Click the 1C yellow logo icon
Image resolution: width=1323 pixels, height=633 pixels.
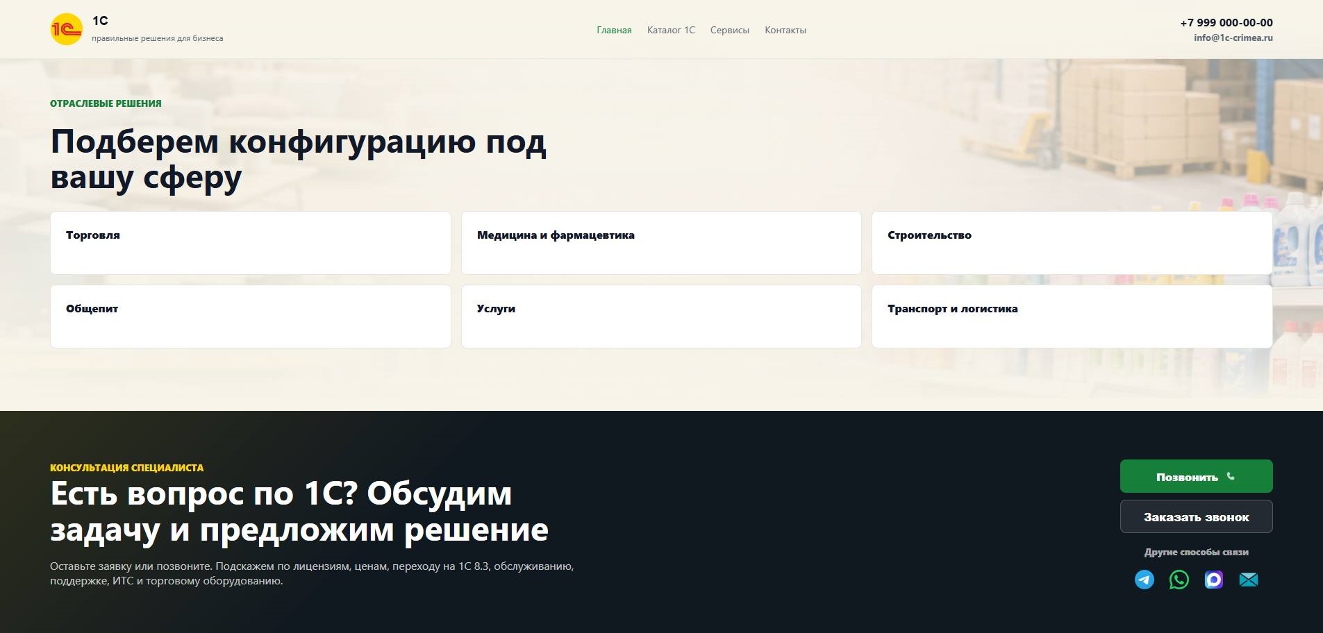(67, 29)
